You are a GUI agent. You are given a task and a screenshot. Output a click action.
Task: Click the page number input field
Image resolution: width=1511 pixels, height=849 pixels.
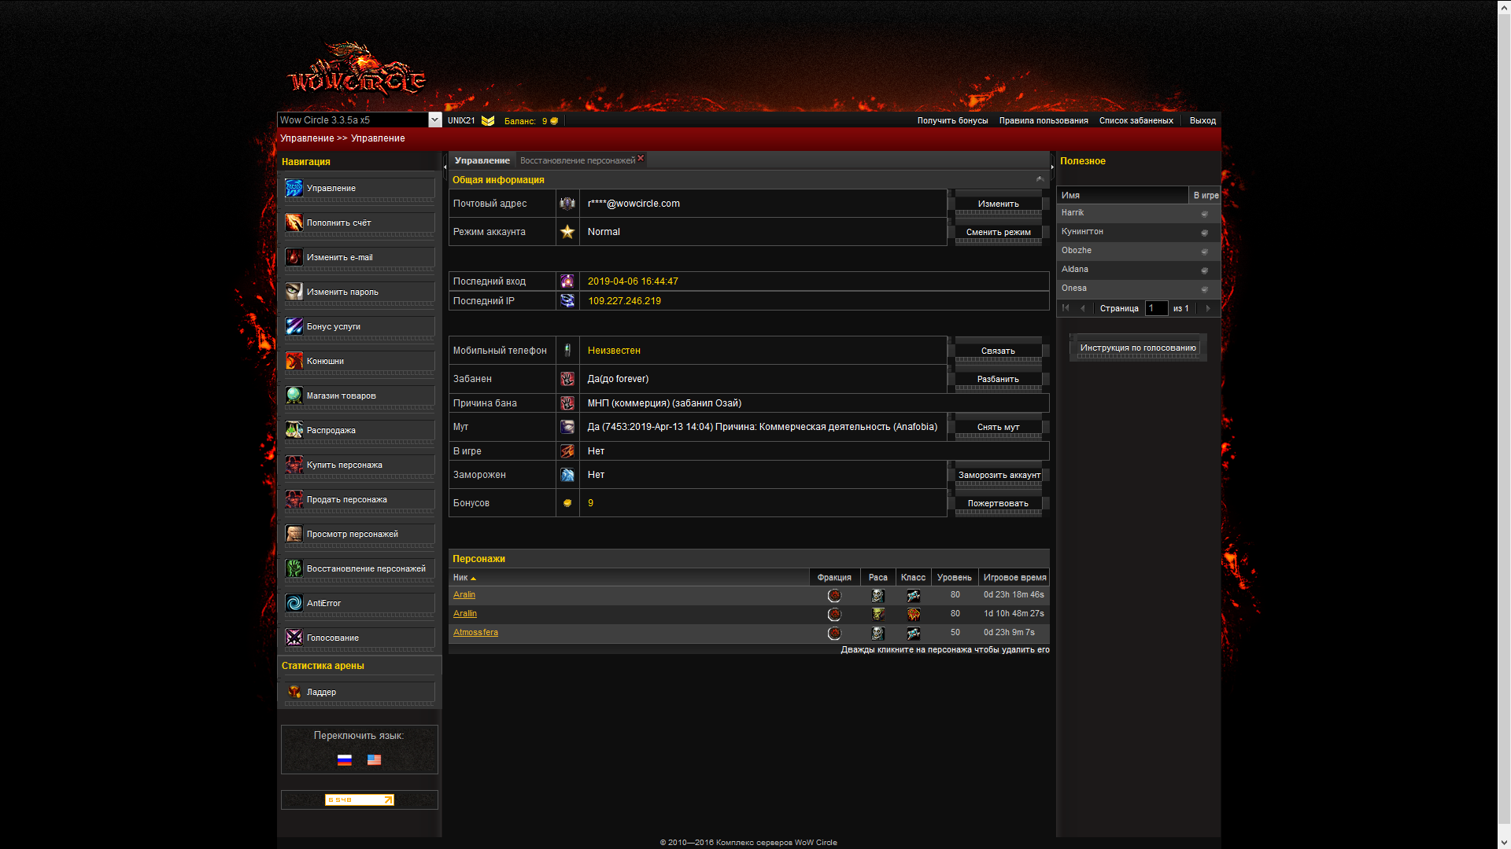point(1156,308)
